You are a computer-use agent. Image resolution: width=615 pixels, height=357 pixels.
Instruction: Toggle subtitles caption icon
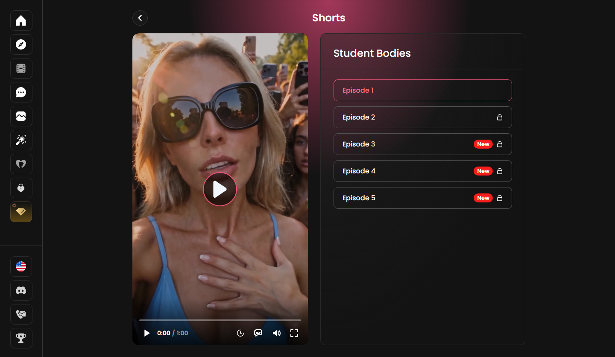click(x=258, y=333)
